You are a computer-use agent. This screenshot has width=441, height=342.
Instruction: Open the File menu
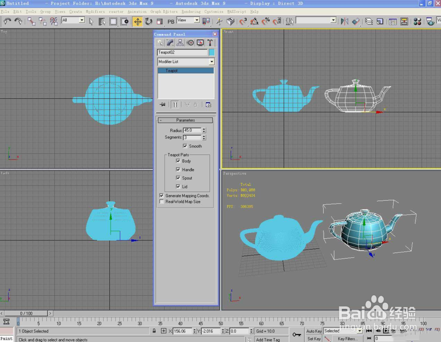[5, 11]
